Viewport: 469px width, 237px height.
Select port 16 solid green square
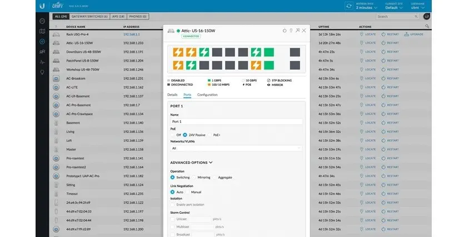[x=269, y=65]
